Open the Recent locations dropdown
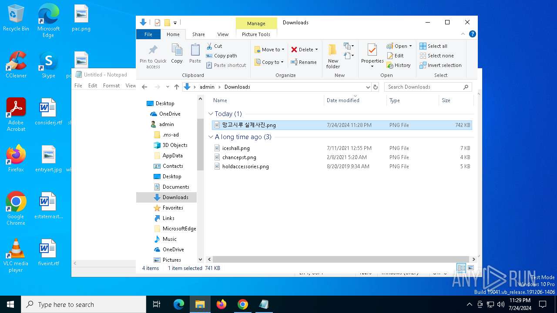The width and height of the screenshot is (557, 313). [168, 87]
